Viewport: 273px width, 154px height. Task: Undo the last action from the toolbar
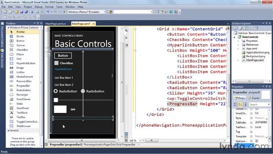48,12
